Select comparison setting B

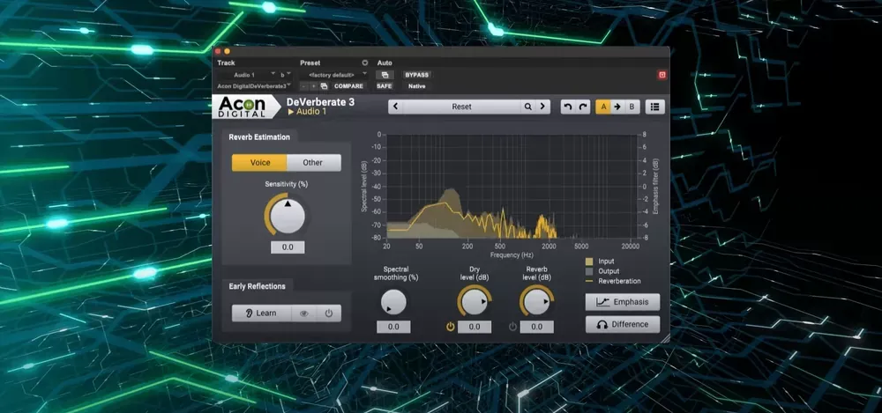click(632, 107)
